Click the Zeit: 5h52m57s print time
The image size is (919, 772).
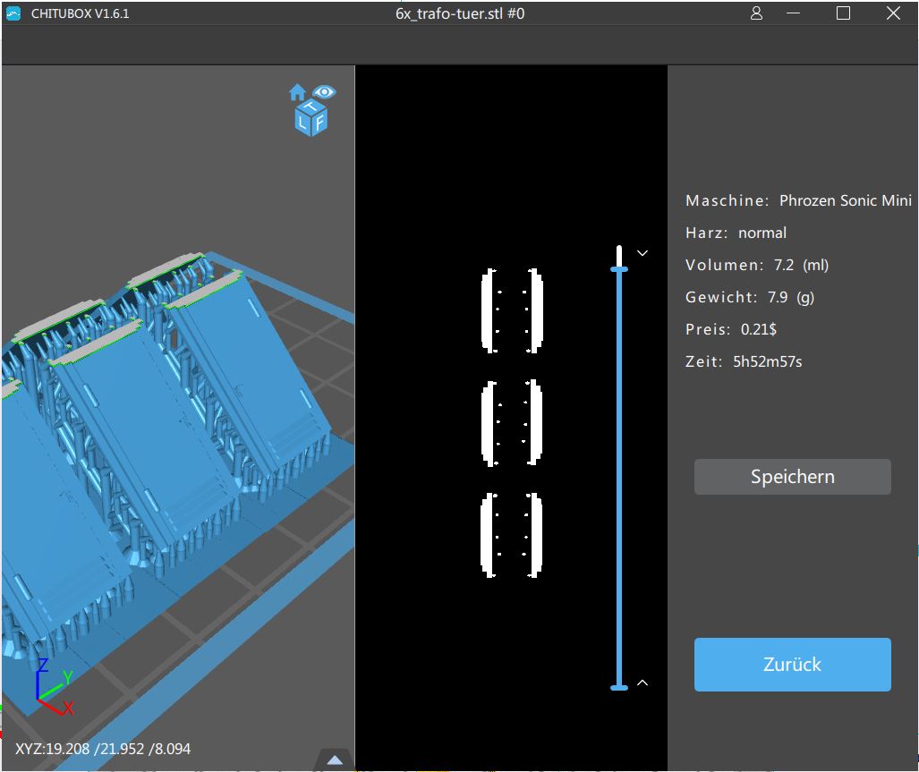coord(744,361)
